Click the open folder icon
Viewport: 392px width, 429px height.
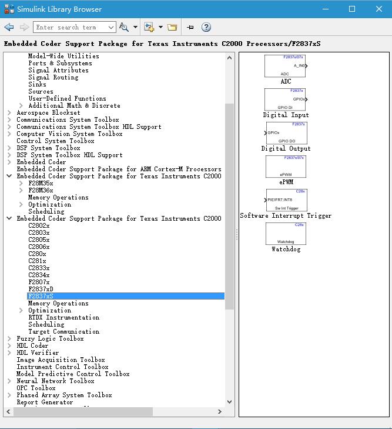172,27
